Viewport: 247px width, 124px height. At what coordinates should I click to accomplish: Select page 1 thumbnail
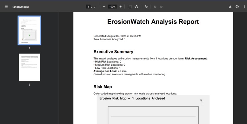[29, 30]
